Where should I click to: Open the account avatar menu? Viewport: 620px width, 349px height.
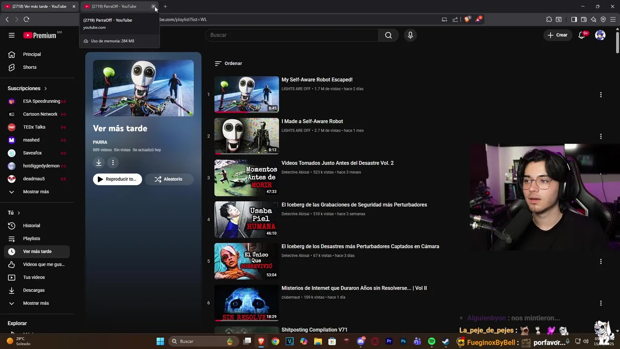click(x=600, y=35)
